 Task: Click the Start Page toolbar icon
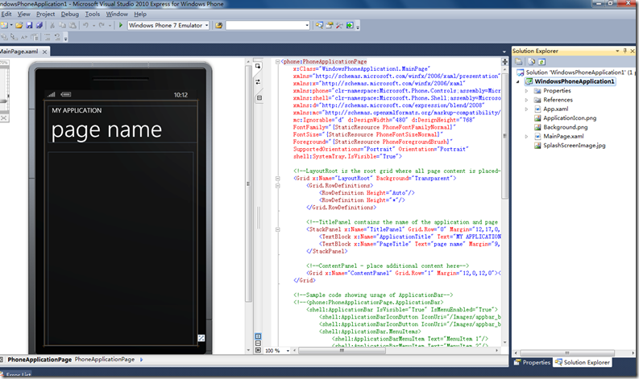coord(350,25)
